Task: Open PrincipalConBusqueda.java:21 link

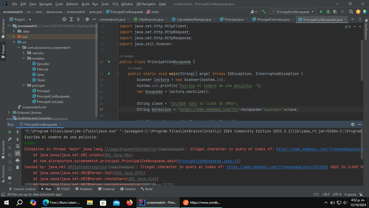Action: pos(208,161)
